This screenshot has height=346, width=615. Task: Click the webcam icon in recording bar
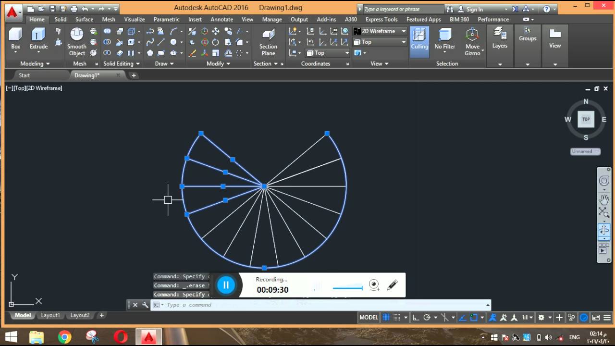tap(374, 285)
